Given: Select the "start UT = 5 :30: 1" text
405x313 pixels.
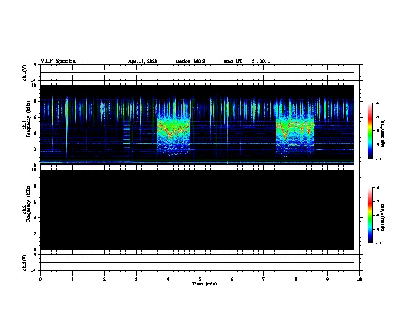Looking at the screenshot, I should 247,61.
